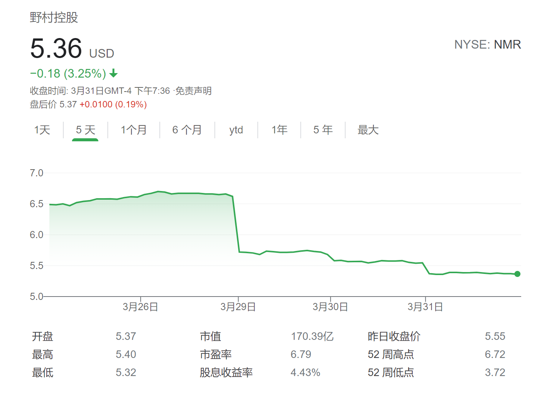Click the green endpoint dot on chart
This screenshot has width=560, height=393.
tap(517, 274)
